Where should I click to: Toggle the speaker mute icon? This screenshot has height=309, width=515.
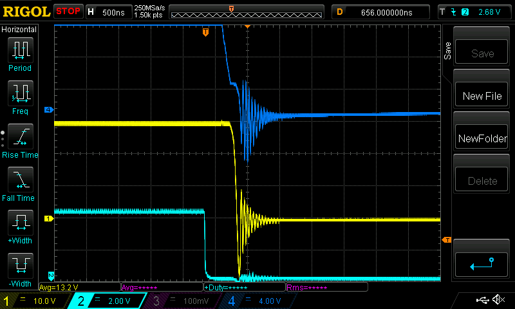(x=498, y=300)
